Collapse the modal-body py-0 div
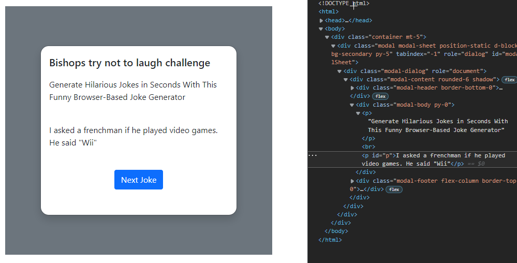Viewport: 517px width, 263px height. [x=352, y=105]
